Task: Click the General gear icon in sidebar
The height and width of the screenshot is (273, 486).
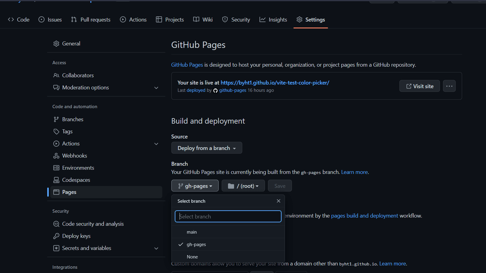Action: 56,44
